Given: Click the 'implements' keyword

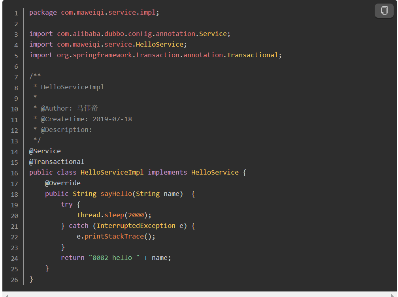Looking at the screenshot, I should click(167, 172).
